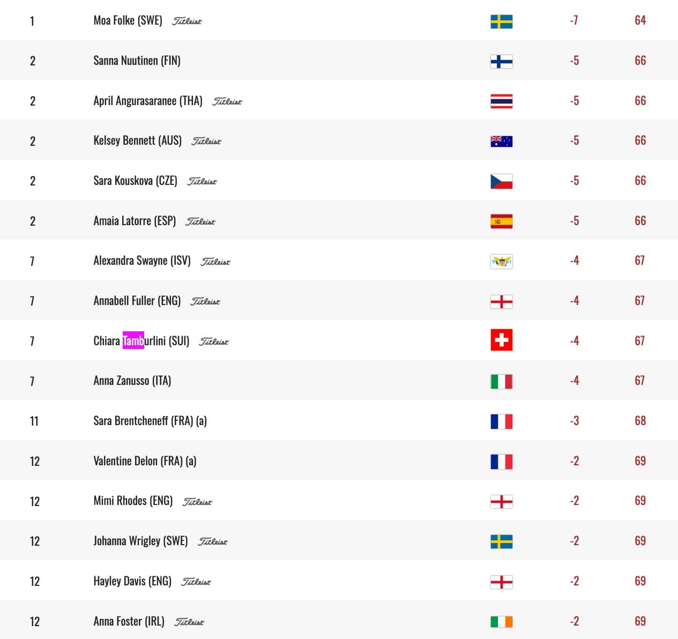The height and width of the screenshot is (639, 678).
Task: Select Chiara Tamburlini (SUI) name
Action: tap(141, 341)
